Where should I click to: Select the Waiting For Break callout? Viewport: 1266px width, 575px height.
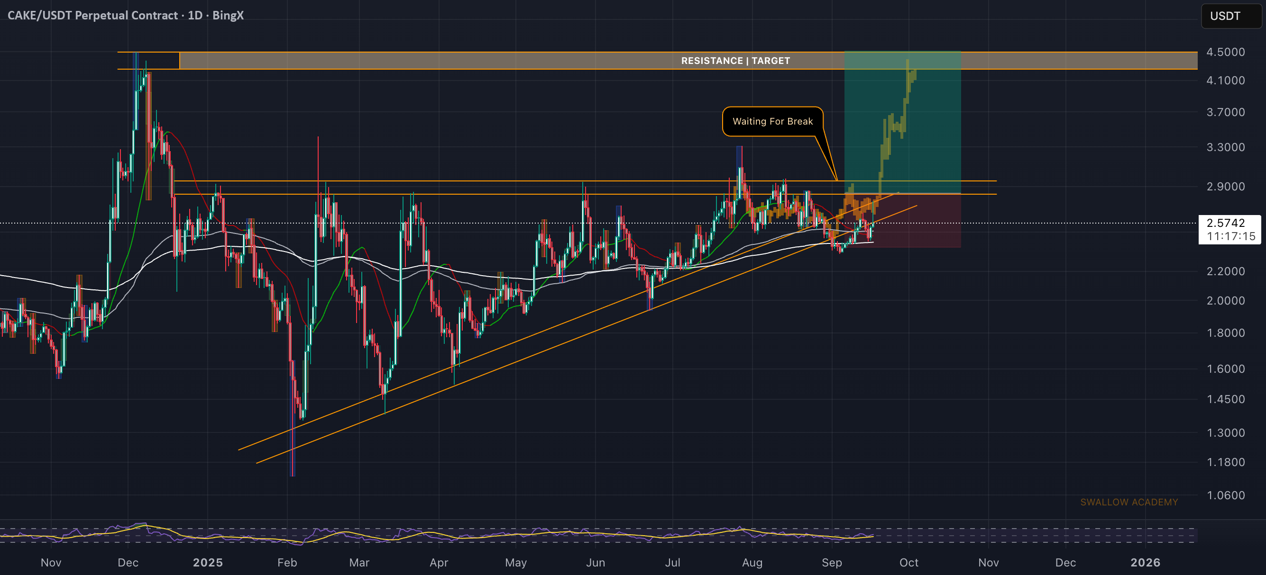pos(772,121)
